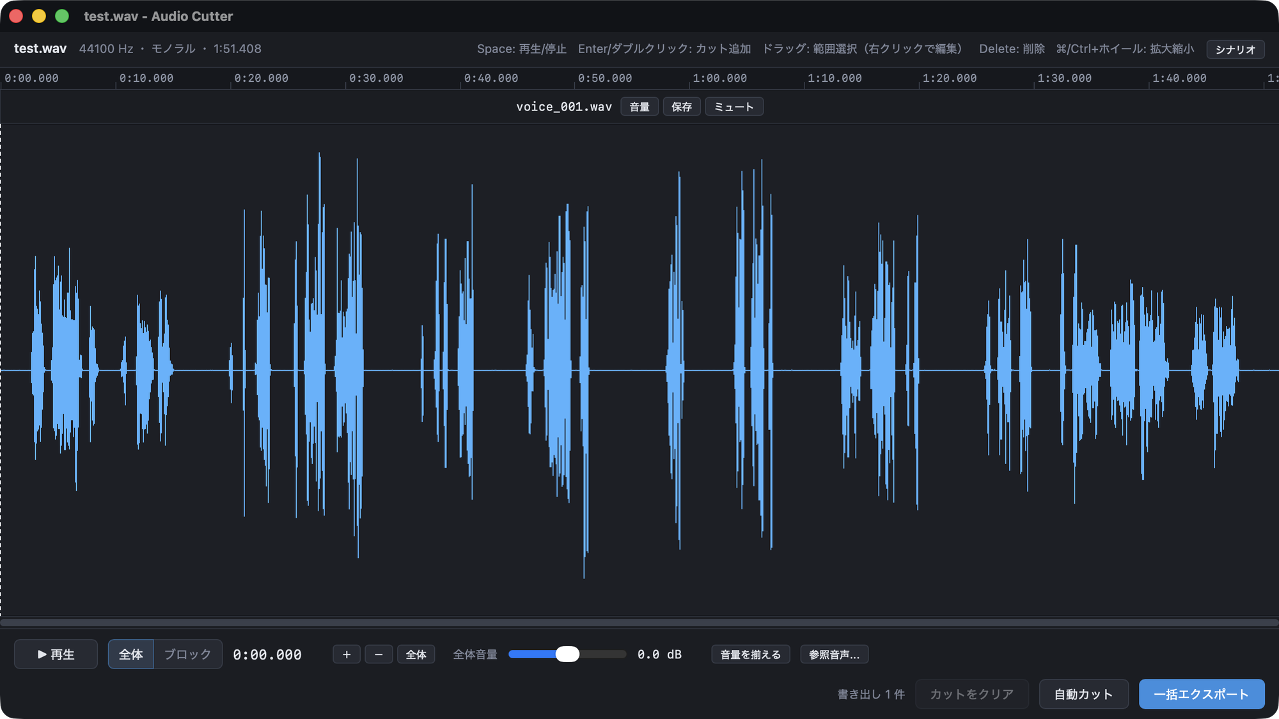The height and width of the screenshot is (719, 1279).
Task: Open 音量 for voice_001.wav
Action: 639,107
